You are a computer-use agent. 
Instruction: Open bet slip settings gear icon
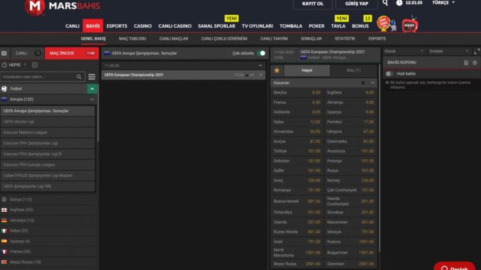(x=475, y=62)
